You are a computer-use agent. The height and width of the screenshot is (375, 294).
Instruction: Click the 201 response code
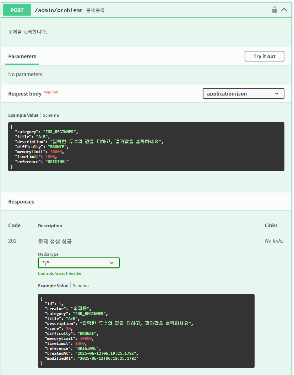(12, 241)
